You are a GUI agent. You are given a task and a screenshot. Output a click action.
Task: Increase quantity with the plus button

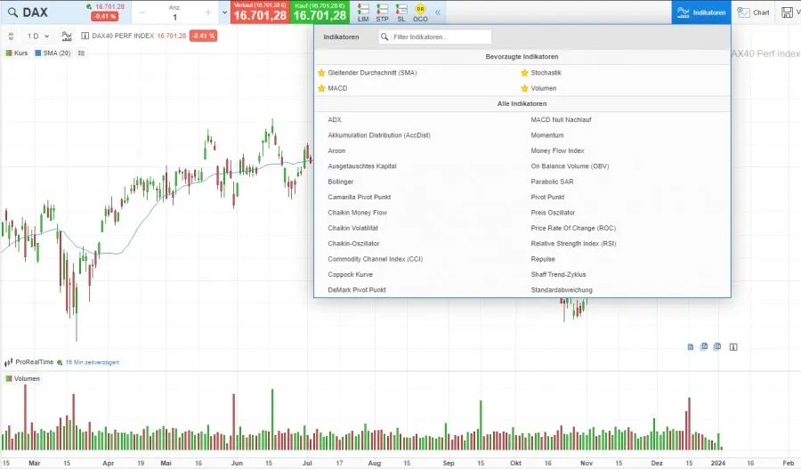pyautogui.click(x=208, y=12)
